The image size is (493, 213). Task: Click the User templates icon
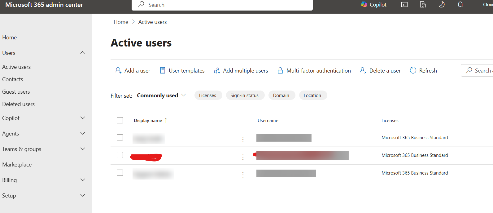162,70
